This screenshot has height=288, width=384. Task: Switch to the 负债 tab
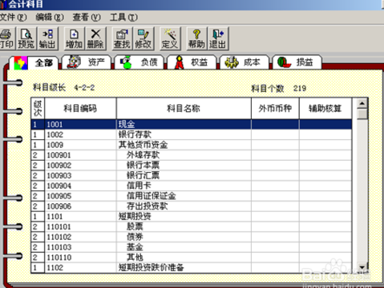(x=139, y=62)
